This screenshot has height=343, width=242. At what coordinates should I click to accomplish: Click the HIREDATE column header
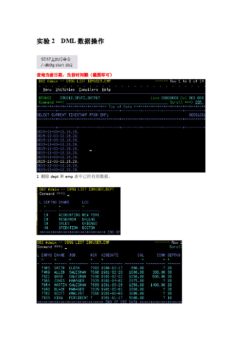[110, 255]
